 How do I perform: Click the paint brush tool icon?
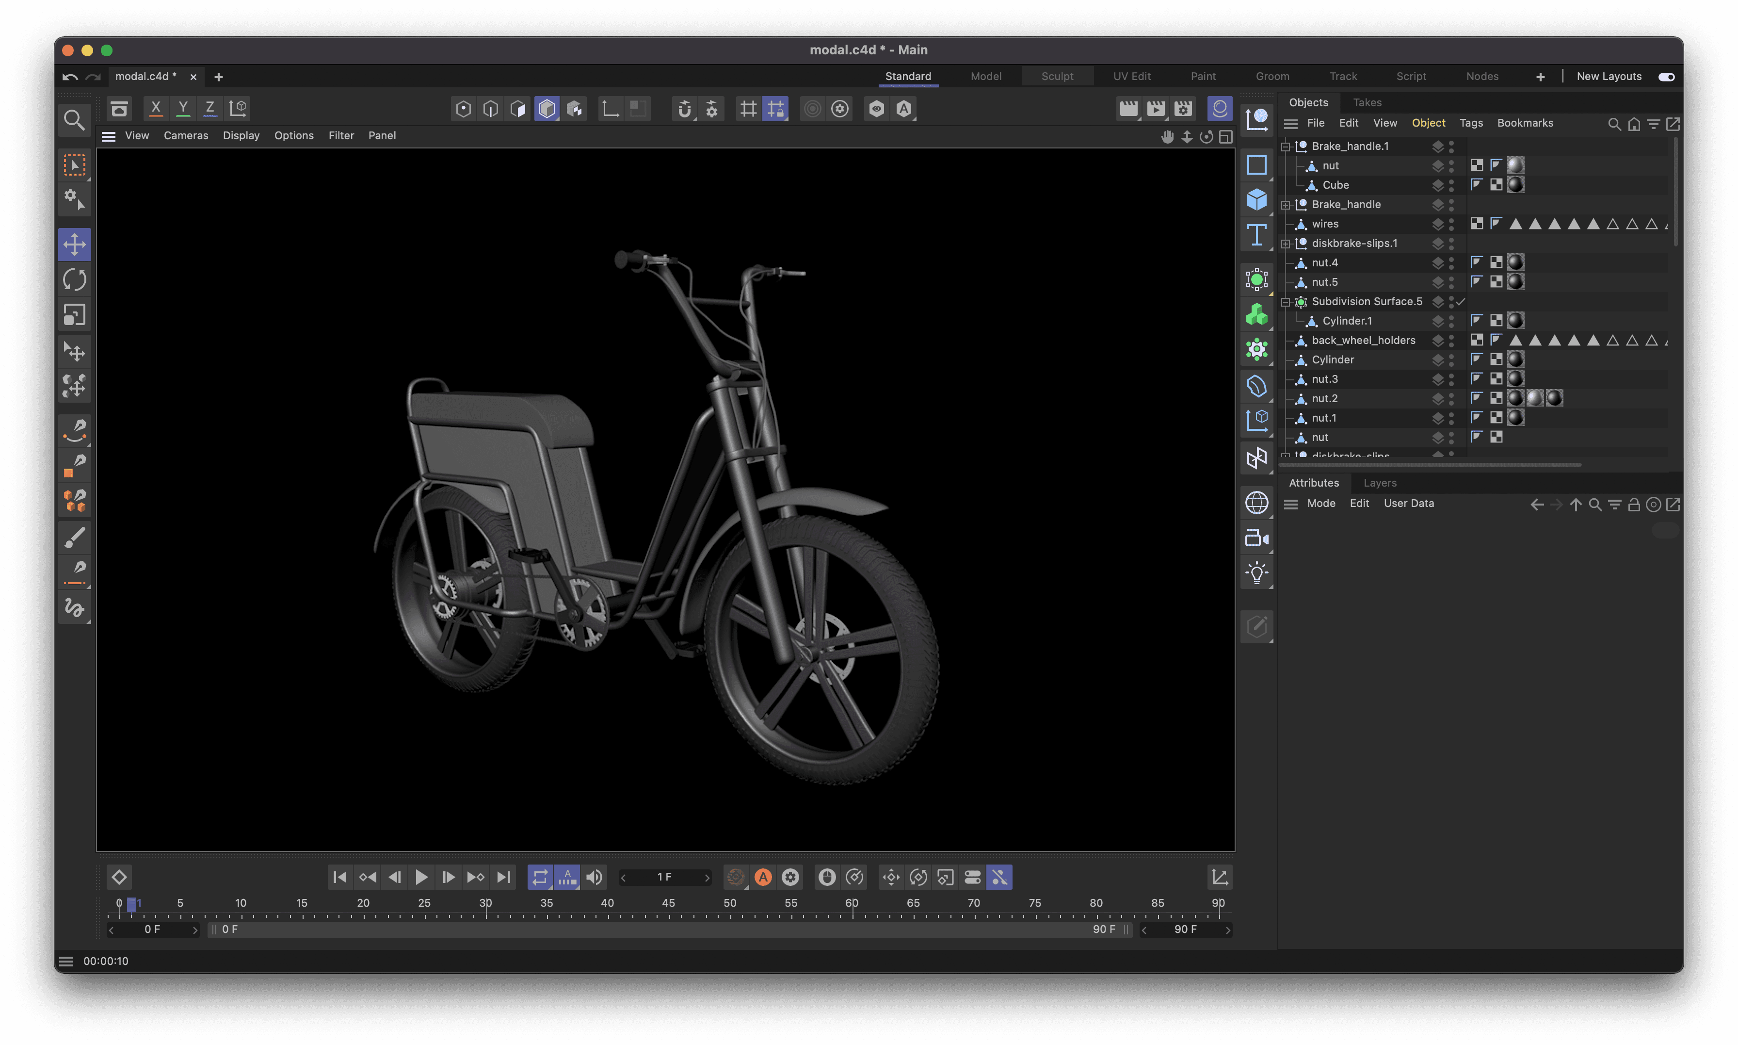[75, 537]
